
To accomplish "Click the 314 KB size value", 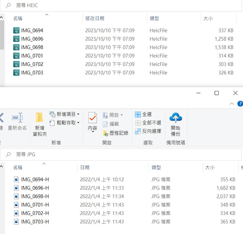I will tap(226, 56).
